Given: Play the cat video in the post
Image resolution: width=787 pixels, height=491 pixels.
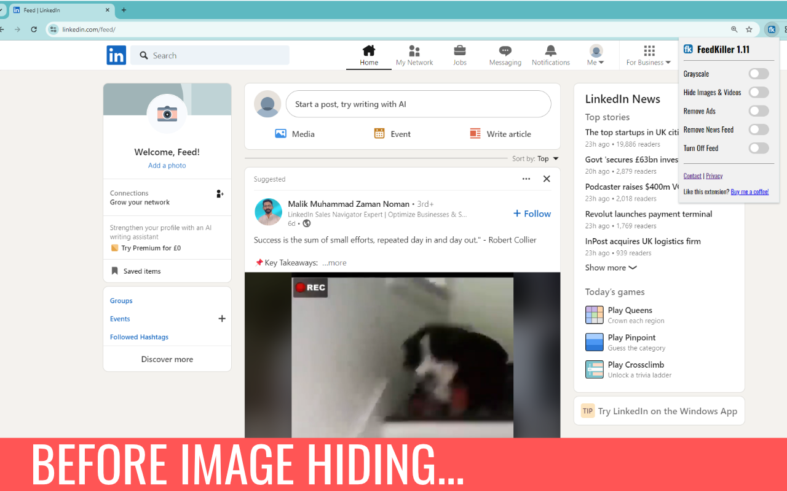Looking at the screenshot, I should pos(402,355).
